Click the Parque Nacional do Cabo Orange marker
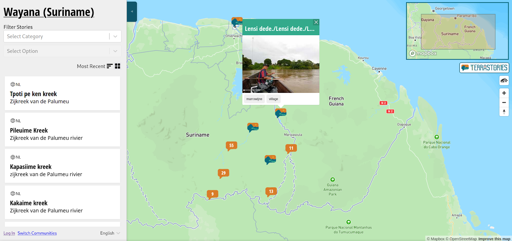 coord(436,137)
